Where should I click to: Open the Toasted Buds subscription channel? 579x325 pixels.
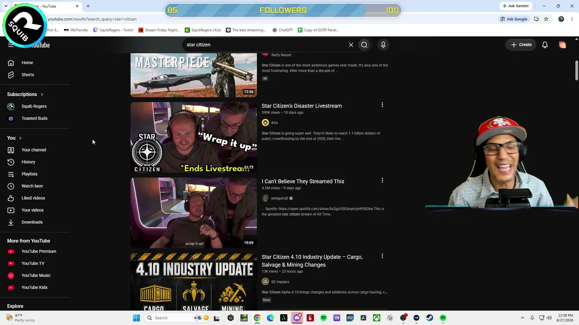tap(34, 118)
